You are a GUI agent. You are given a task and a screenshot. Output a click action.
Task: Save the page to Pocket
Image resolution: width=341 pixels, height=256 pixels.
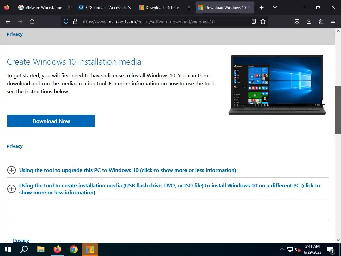(x=297, y=22)
